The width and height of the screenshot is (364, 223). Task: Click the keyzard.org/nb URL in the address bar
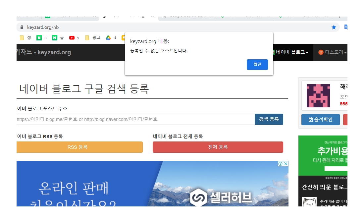pyautogui.click(x=43, y=27)
